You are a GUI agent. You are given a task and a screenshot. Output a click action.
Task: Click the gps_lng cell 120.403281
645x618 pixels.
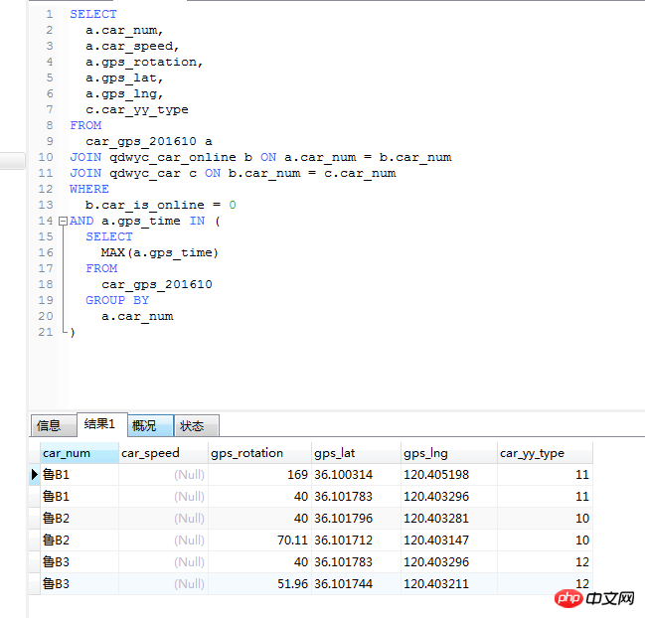(449, 518)
